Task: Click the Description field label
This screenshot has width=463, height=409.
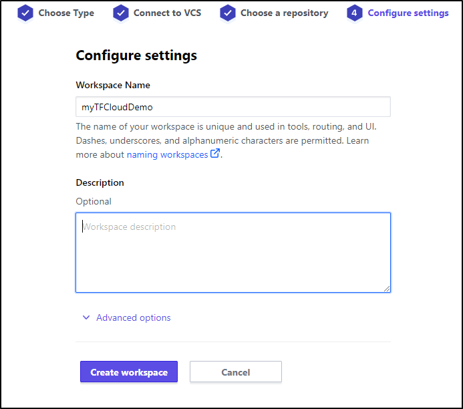Action: pyautogui.click(x=100, y=182)
